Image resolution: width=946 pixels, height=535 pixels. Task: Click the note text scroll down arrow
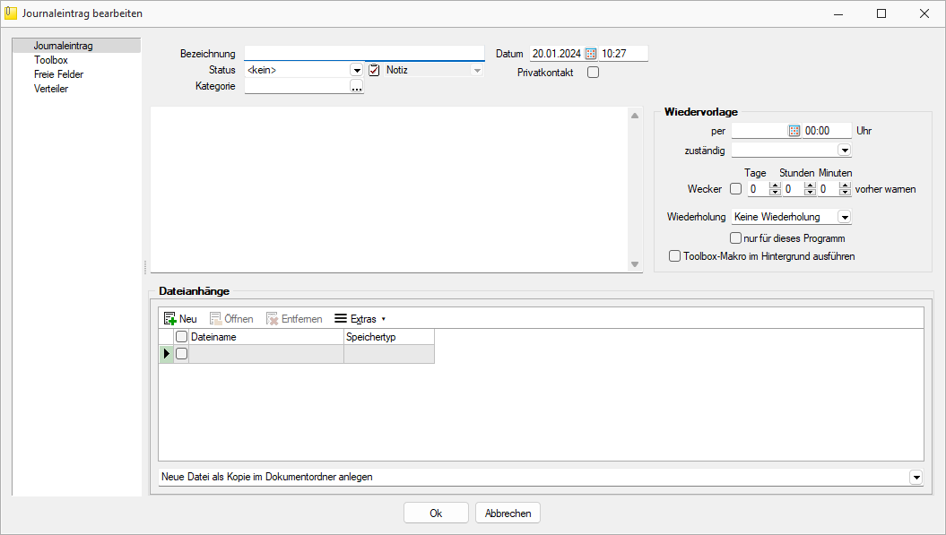pyautogui.click(x=635, y=264)
